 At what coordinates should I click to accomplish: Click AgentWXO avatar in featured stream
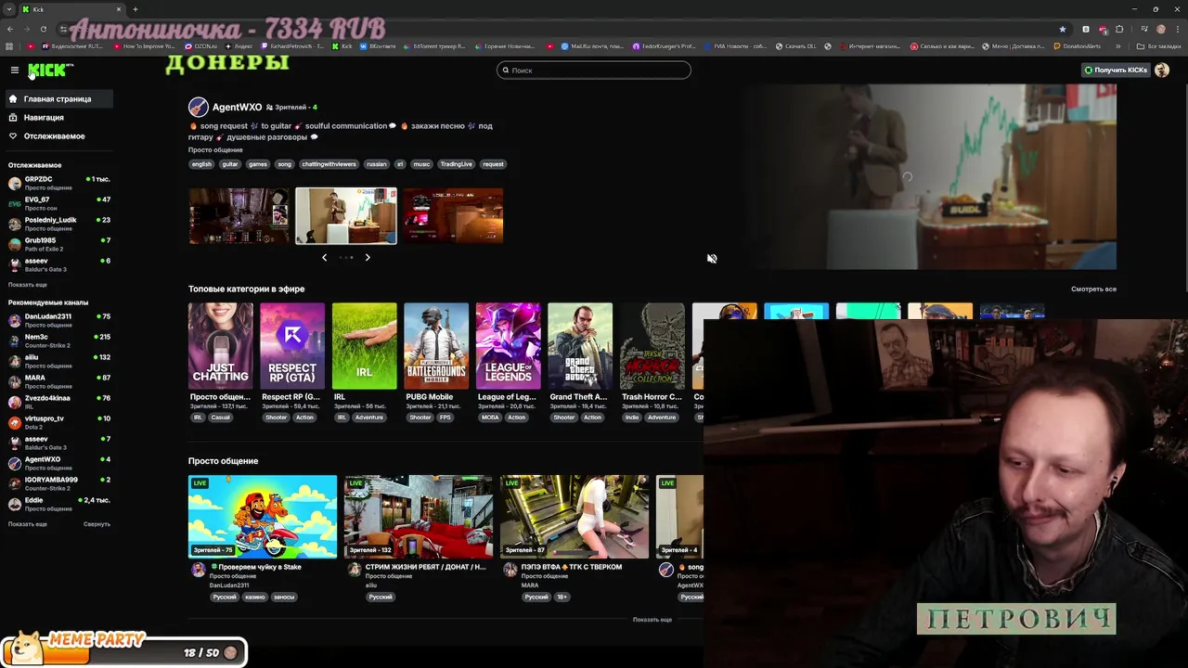198,108
